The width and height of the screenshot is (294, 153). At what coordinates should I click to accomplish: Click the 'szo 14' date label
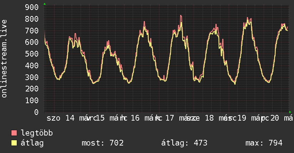click(x=61, y=118)
